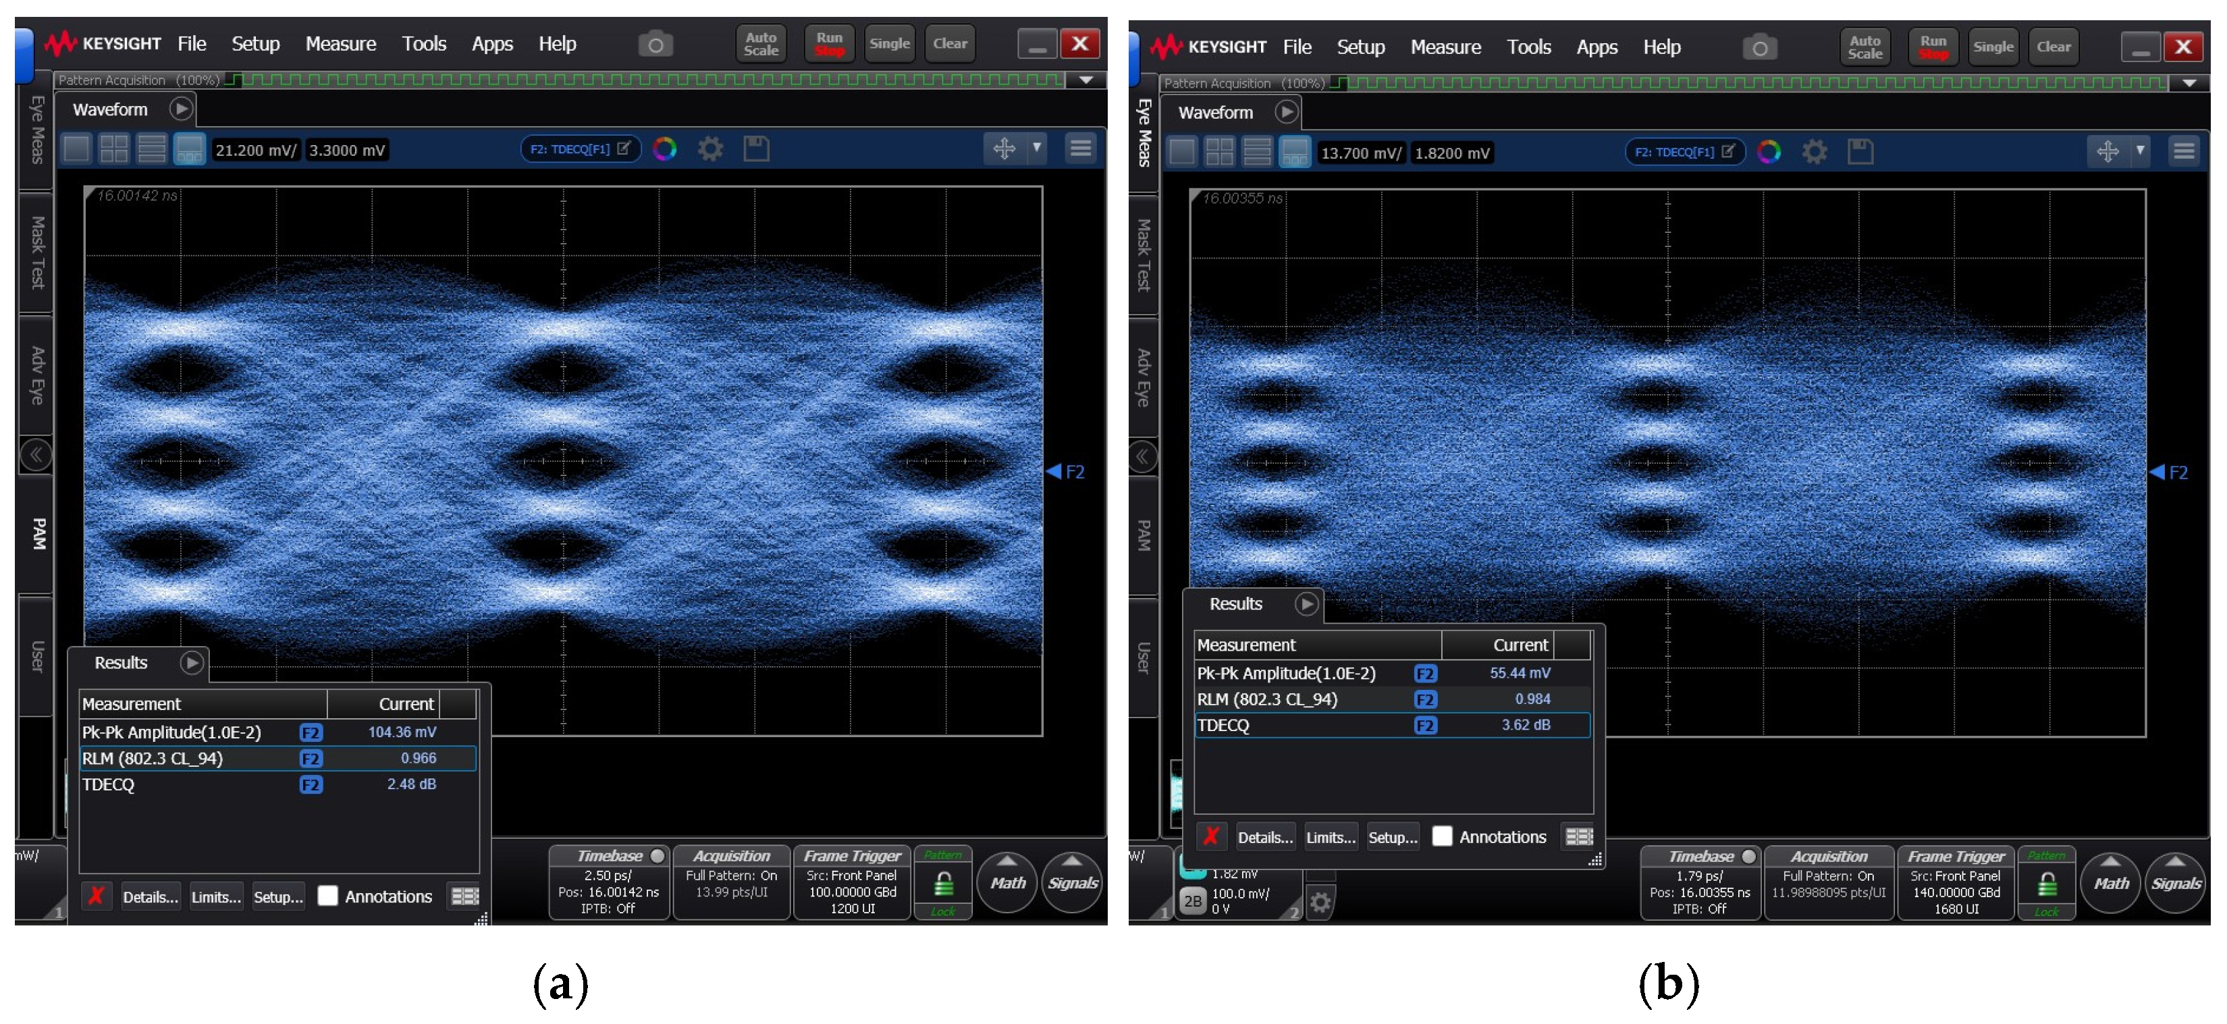
Task: Expand Results panel arrow in window (b)
Action: 1306,604
